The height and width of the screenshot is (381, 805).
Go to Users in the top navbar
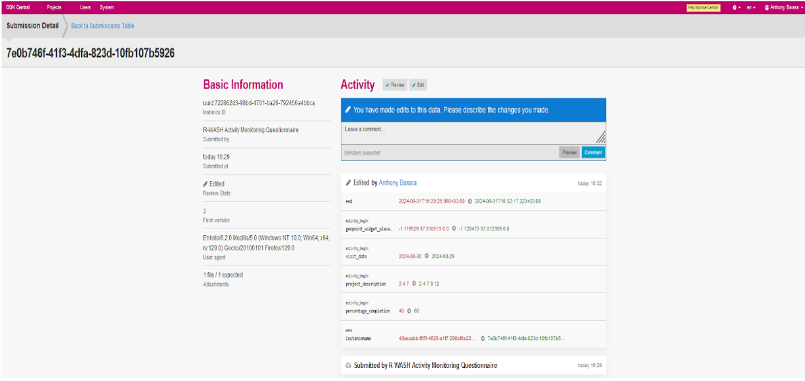pyautogui.click(x=85, y=7)
